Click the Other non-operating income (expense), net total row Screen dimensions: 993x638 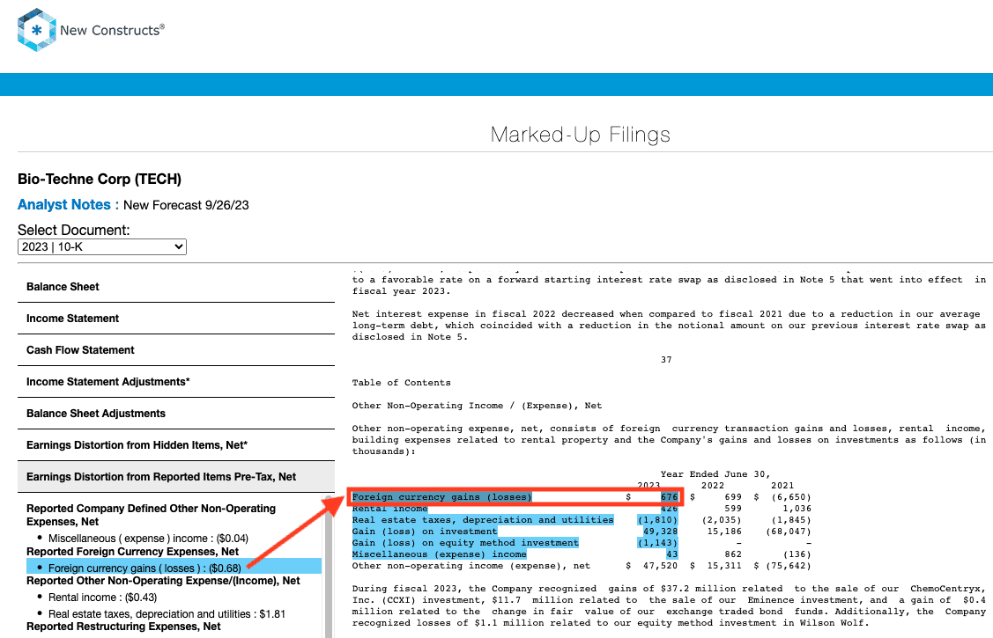pyautogui.click(x=582, y=566)
